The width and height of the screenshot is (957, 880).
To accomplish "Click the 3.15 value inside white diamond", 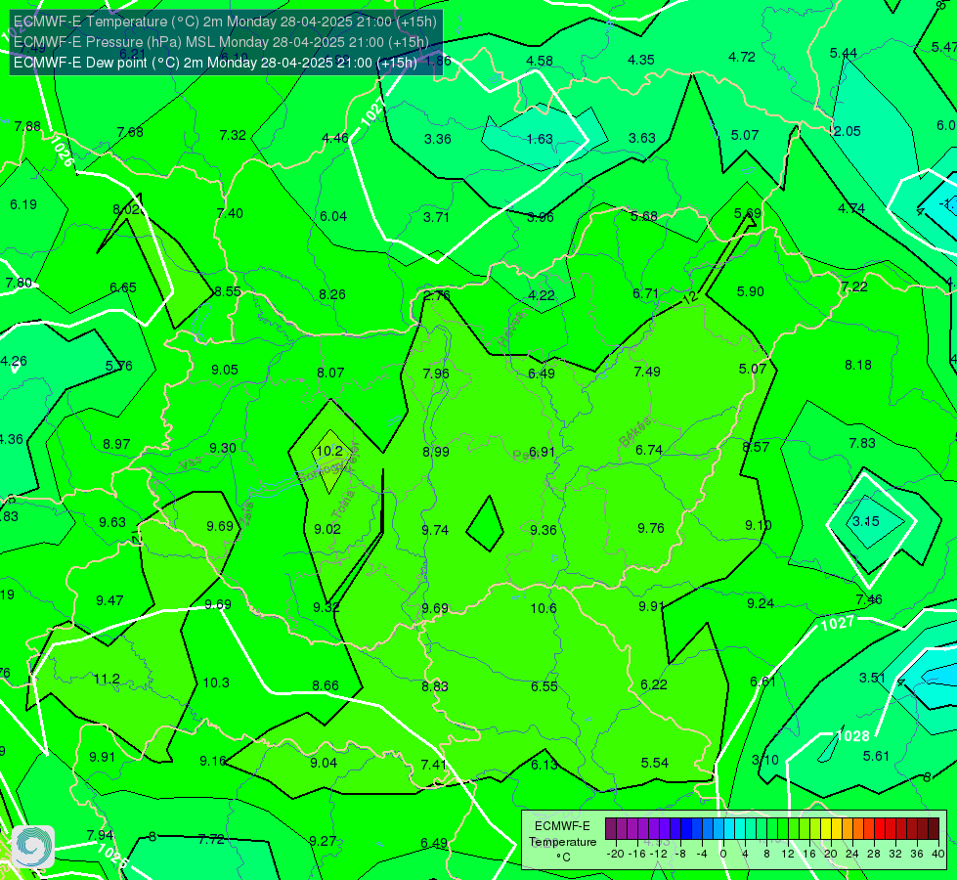I will [866, 521].
